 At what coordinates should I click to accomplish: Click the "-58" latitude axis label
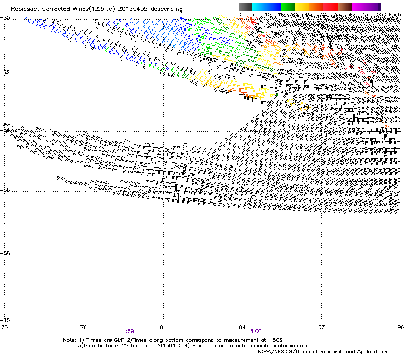pyautogui.click(x=5, y=253)
